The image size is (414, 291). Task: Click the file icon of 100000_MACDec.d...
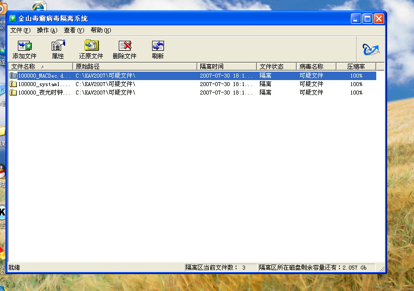13,76
